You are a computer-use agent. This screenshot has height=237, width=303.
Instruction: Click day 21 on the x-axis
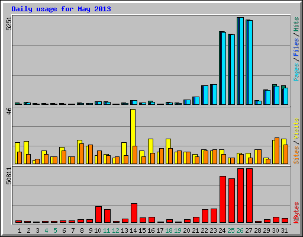point(195,230)
